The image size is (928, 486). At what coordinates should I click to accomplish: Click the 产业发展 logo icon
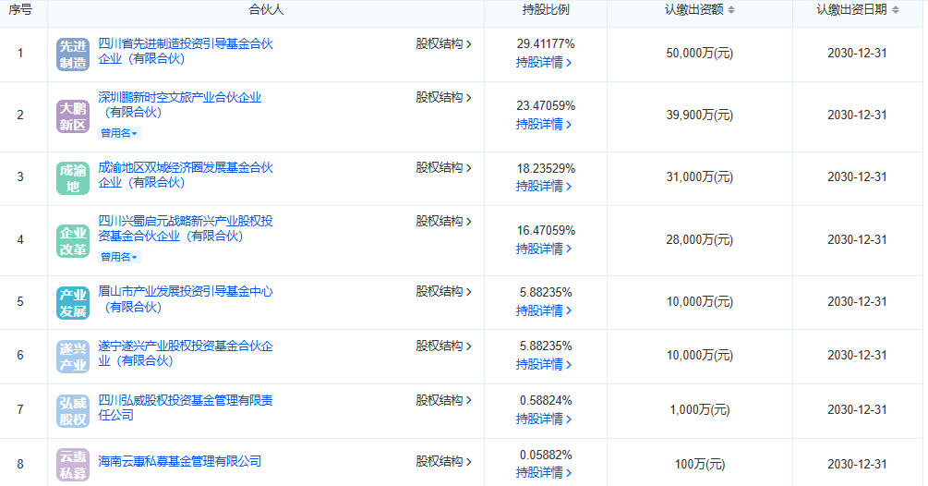click(x=73, y=302)
